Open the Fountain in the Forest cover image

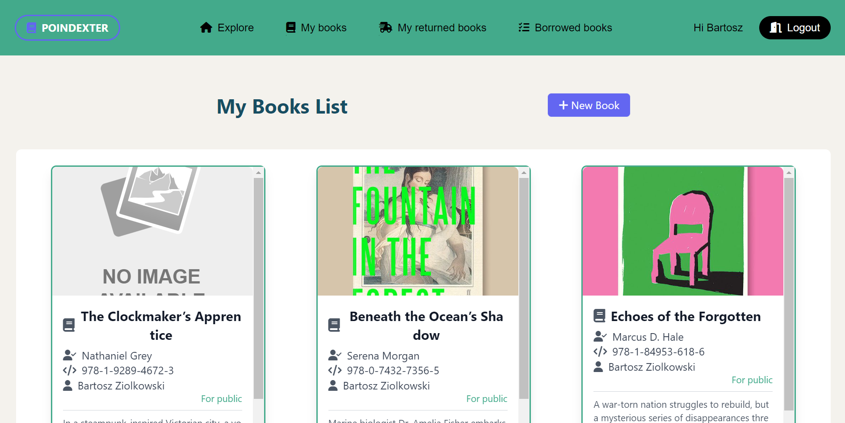(418, 231)
